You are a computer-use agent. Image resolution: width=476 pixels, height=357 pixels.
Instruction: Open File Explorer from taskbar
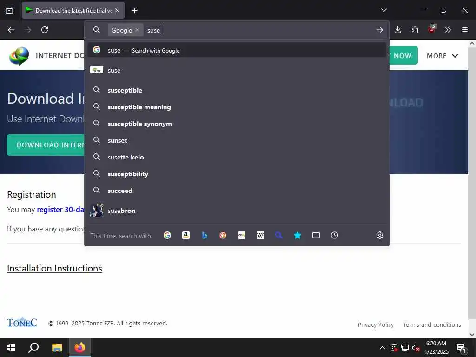(x=57, y=348)
